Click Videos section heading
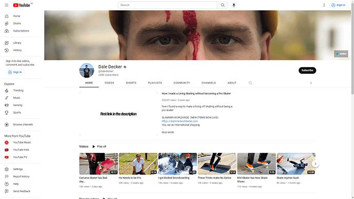The height and width of the screenshot is (199, 354). coord(84,147)
